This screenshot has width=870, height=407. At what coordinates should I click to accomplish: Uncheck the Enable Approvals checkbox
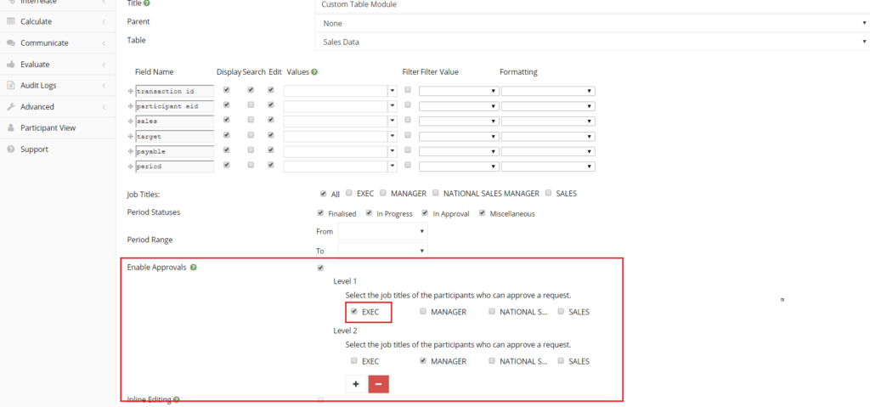pyautogui.click(x=320, y=269)
